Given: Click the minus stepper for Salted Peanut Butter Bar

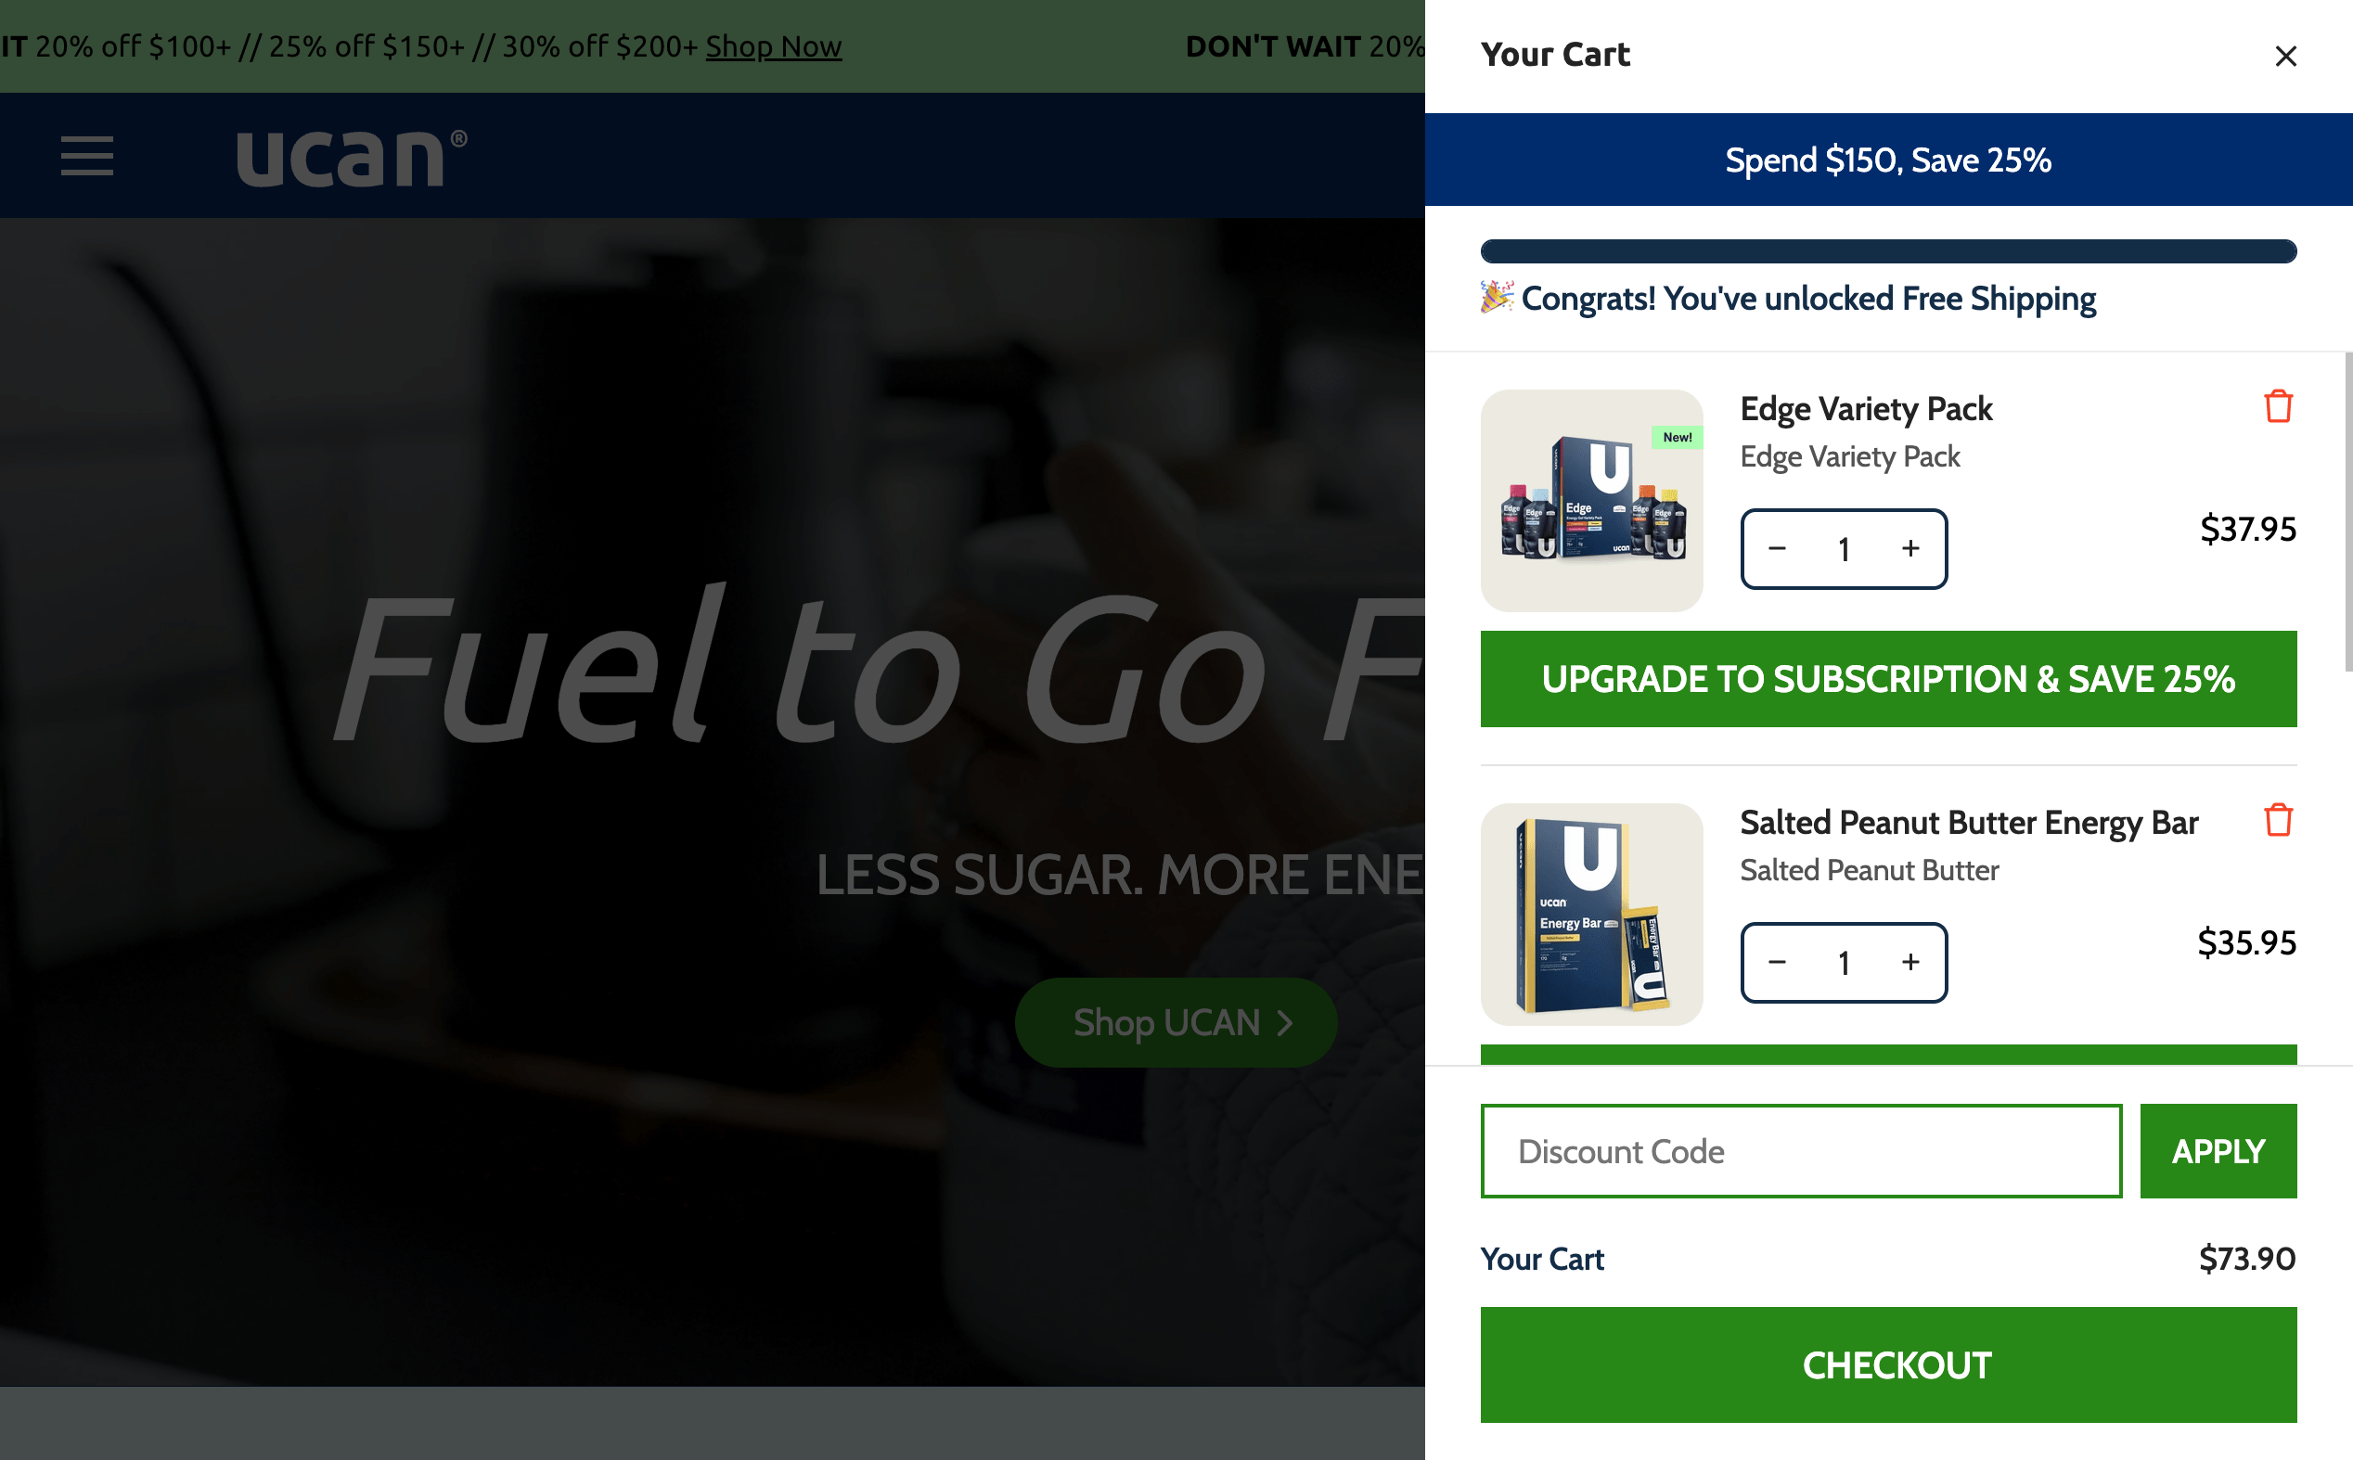Looking at the screenshot, I should coord(1778,962).
